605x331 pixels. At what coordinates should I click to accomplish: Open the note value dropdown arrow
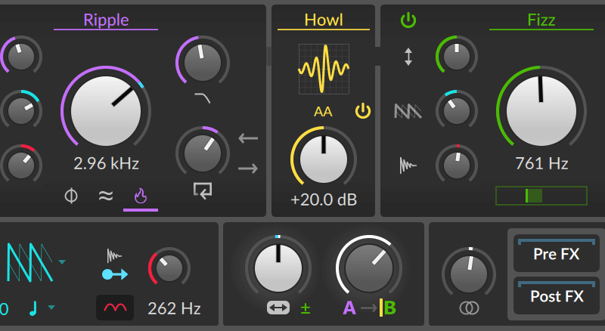(51, 308)
